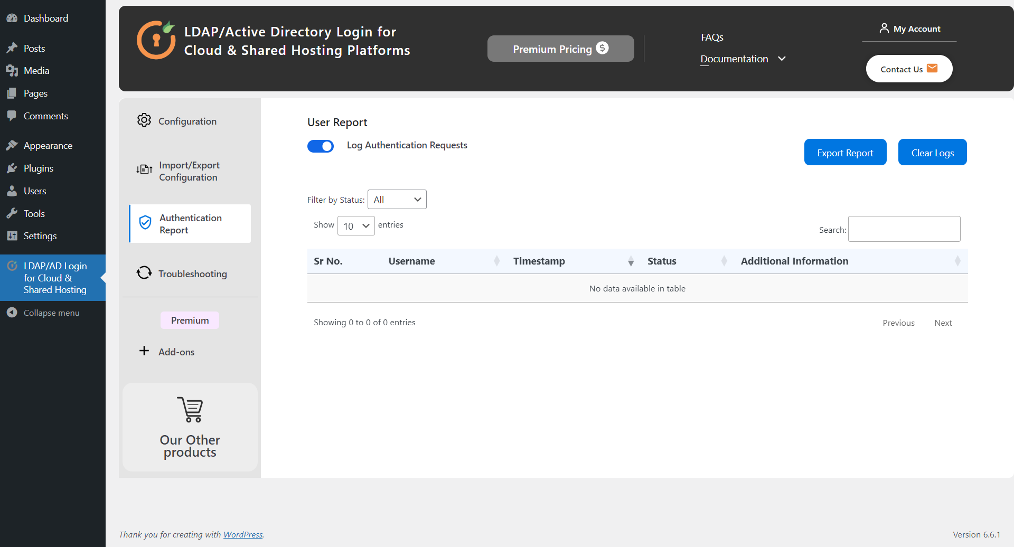
Task: Click the Sr No. column header
Action: pyautogui.click(x=328, y=261)
